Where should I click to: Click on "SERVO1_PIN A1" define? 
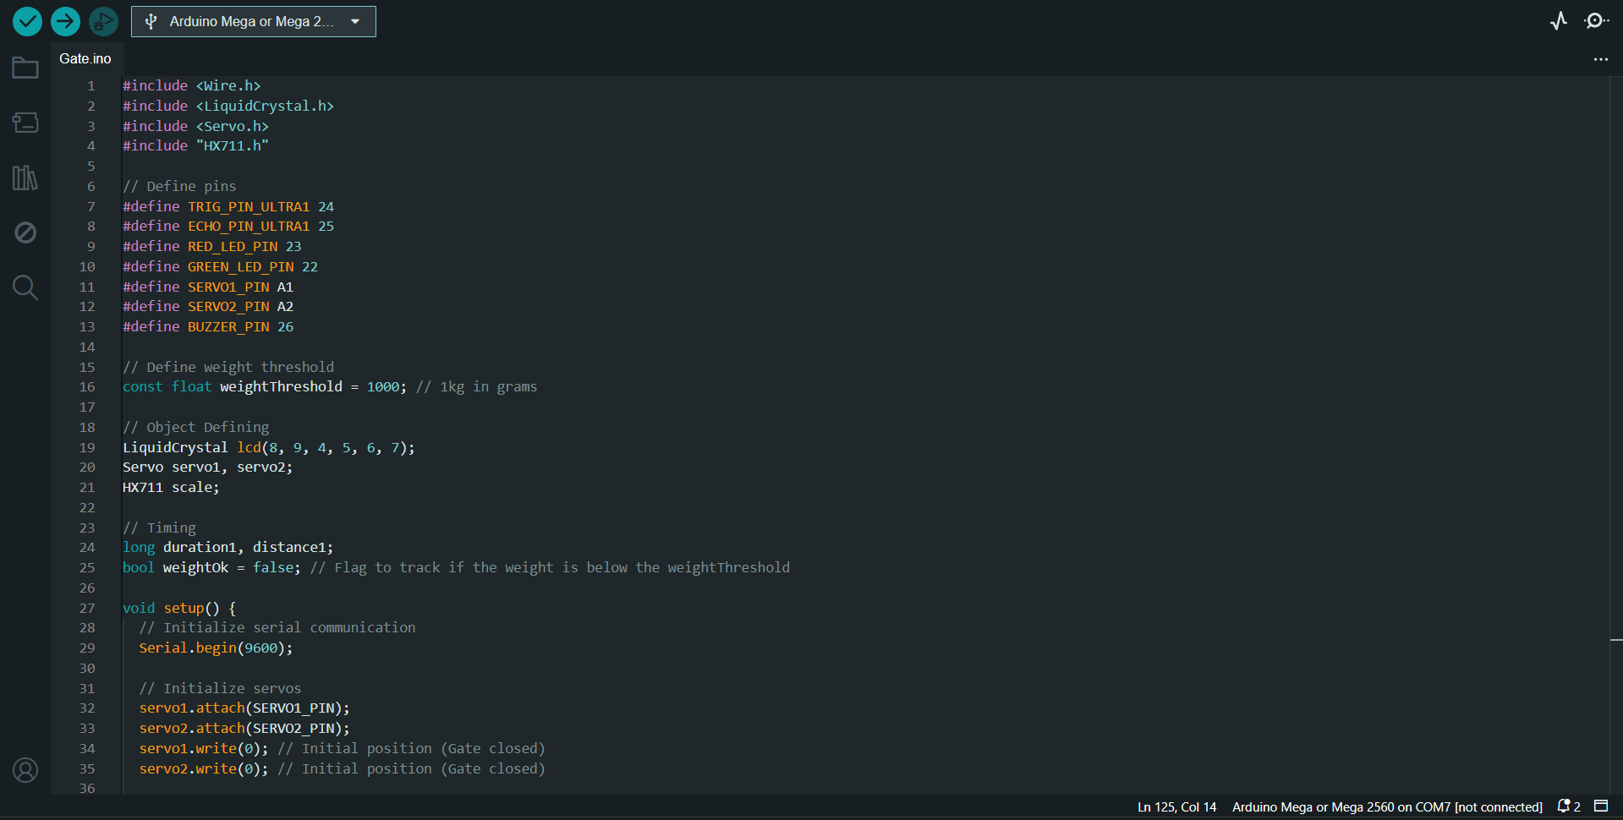[x=240, y=287]
